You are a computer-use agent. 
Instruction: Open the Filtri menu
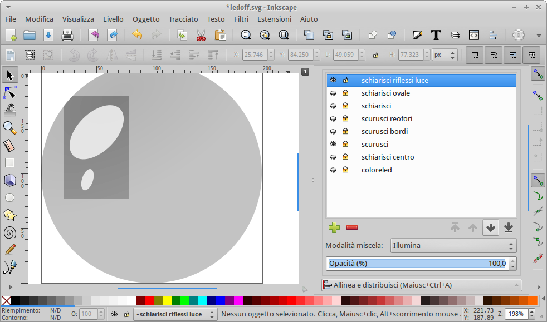click(x=241, y=19)
